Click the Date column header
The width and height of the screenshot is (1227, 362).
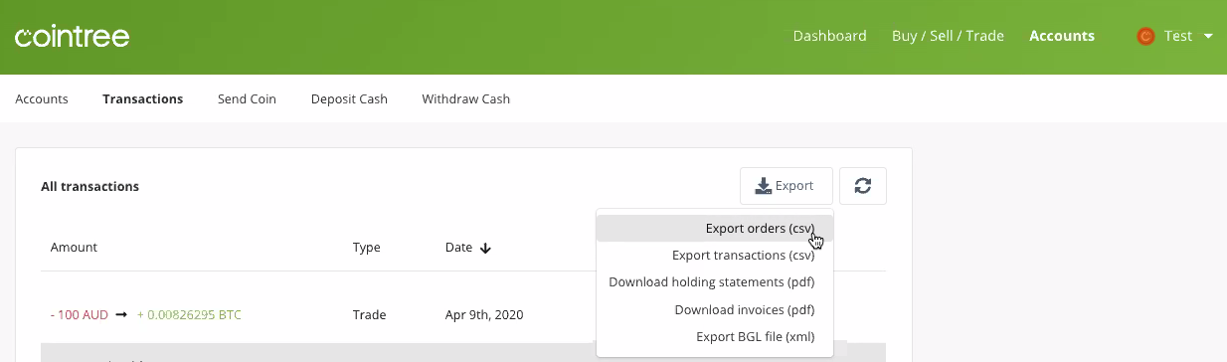coord(458,248)
